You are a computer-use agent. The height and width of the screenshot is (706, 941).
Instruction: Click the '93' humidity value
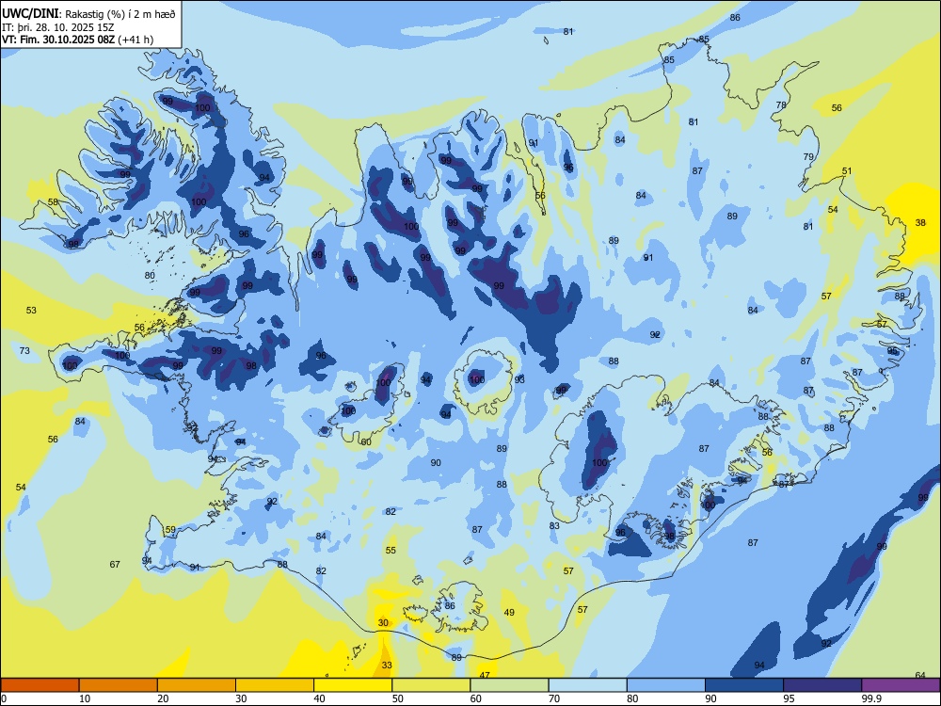coord(519,380)
